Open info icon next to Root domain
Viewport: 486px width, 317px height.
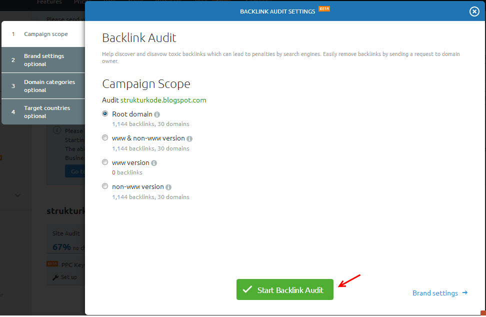click(x=157, y=114)
